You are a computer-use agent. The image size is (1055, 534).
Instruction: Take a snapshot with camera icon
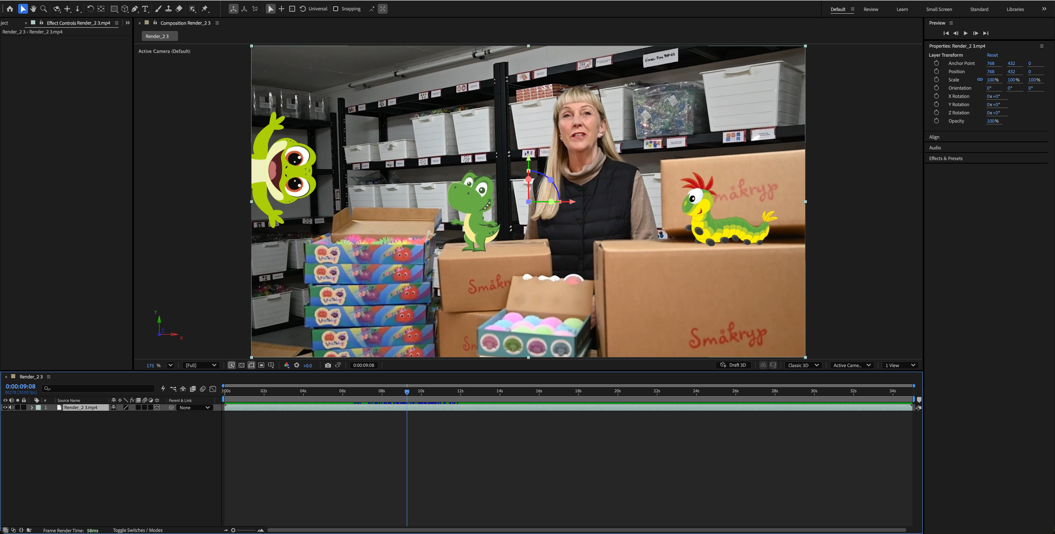(x=328, y=365)
